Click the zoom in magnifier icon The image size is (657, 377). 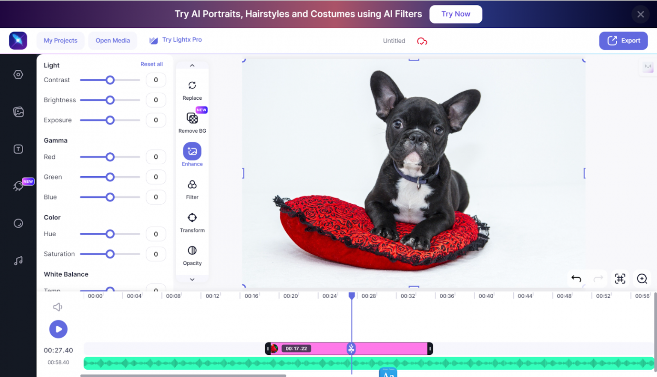[642, 279]
